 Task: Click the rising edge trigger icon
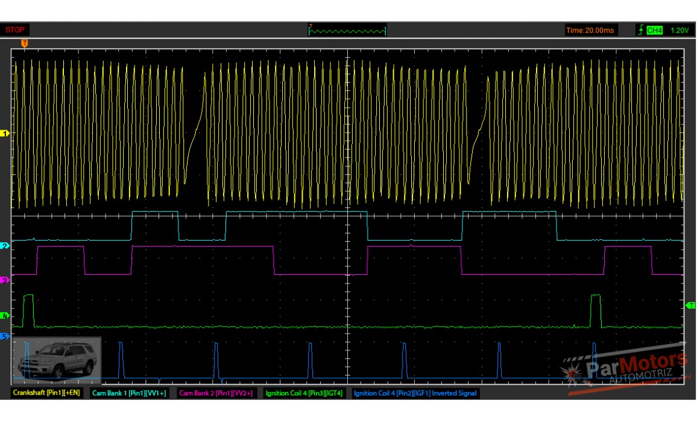tap(640, 30)
